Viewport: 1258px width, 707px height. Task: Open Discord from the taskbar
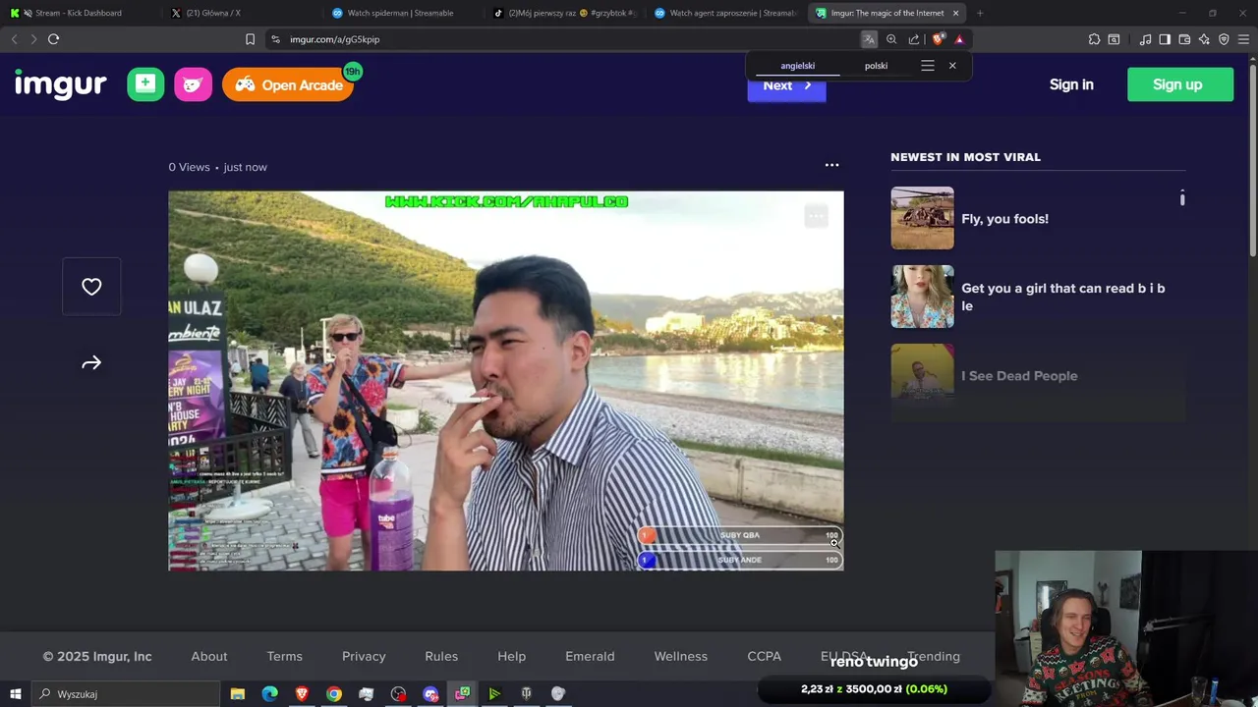tap(430, 694)
